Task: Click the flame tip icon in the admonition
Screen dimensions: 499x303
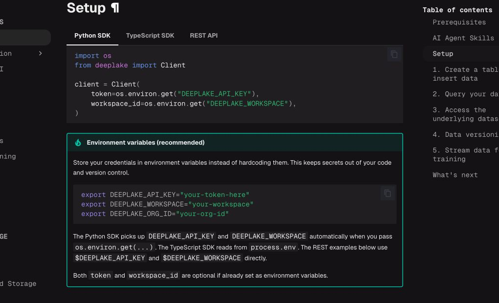Action: tap(78, 142)
